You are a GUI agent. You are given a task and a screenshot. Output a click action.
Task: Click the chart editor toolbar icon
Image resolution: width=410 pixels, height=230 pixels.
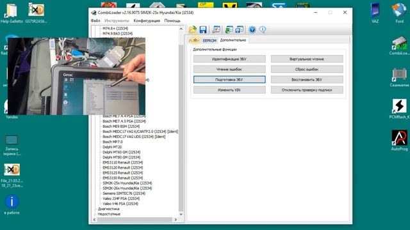click(216, 29)
